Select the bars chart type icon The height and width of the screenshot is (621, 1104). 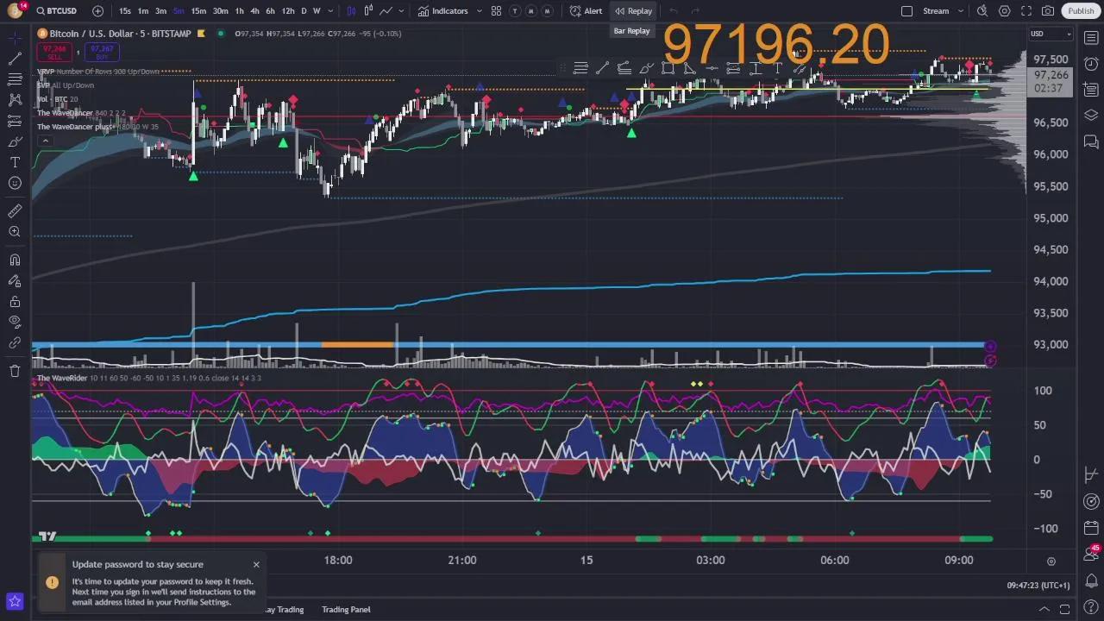tap(351, 11)
